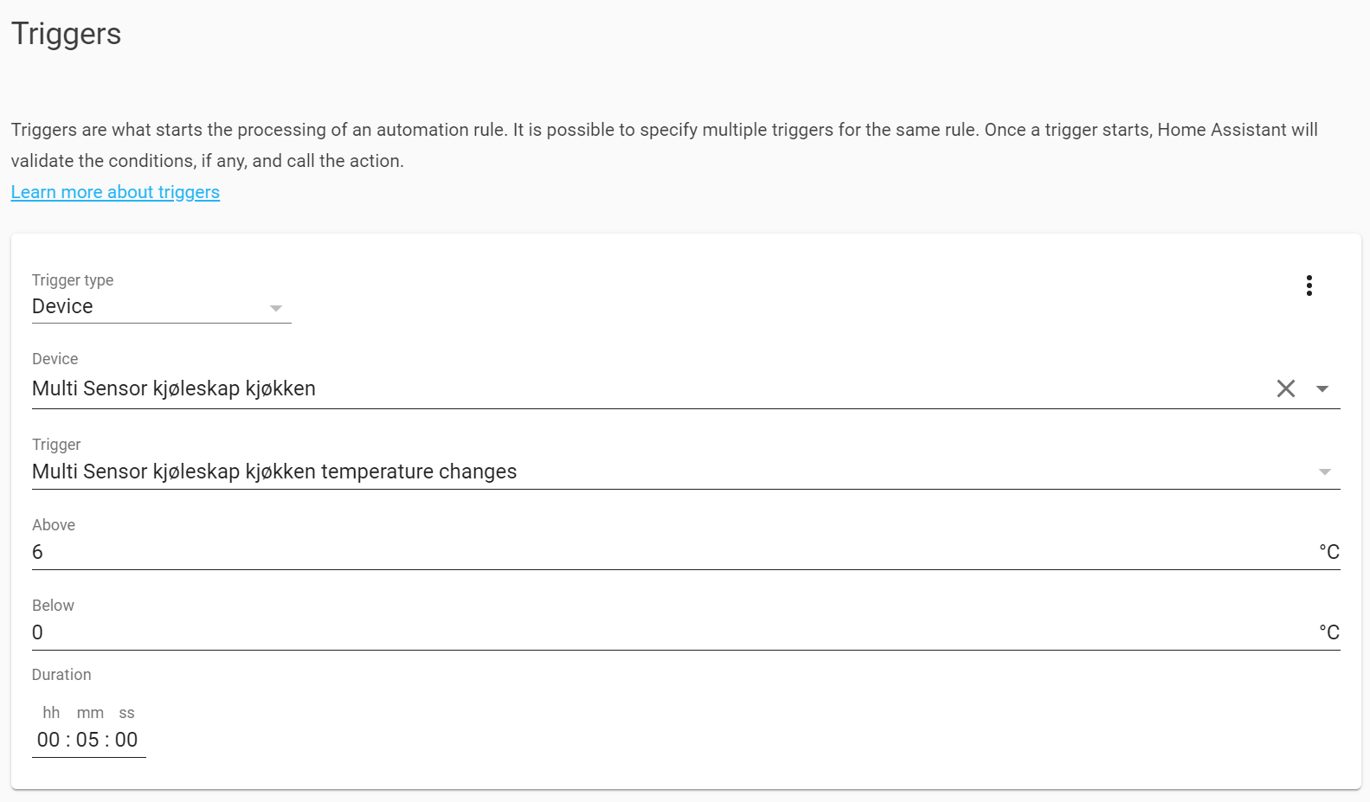Click the °C unit in the Above field

pyautogui.click(x=1328, y=553)
